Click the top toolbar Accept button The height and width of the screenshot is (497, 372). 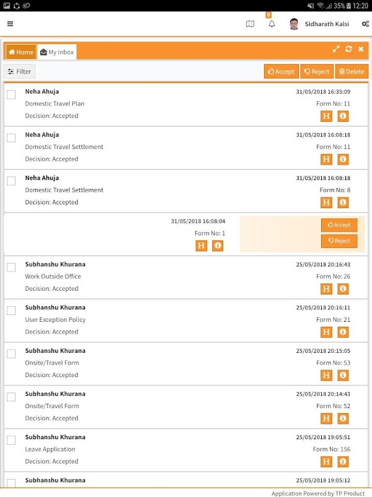281,71
